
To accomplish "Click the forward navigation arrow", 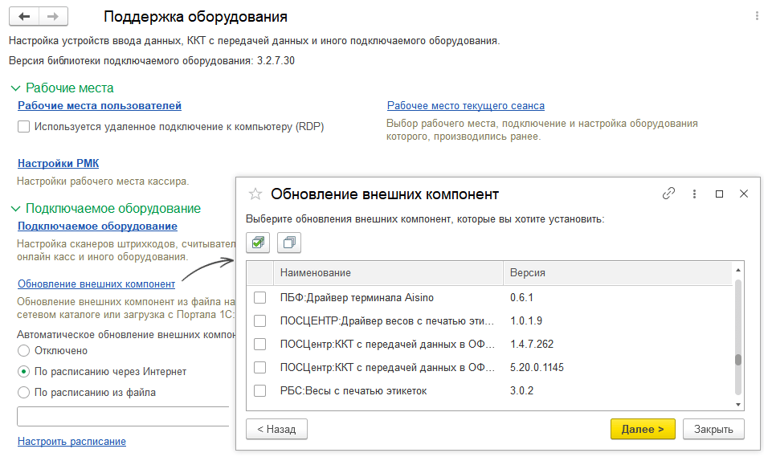I will (53, 16).
